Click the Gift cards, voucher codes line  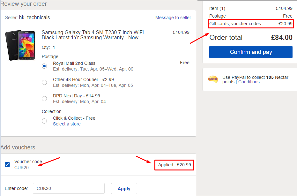[x=251, y=24]
